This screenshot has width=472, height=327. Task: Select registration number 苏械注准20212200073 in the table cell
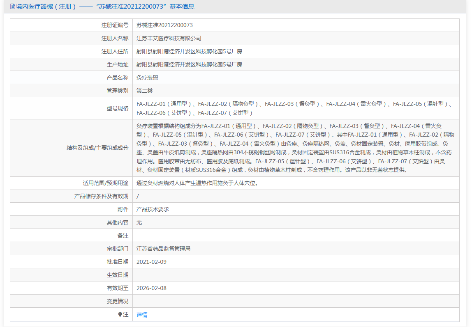click(164, 25)
